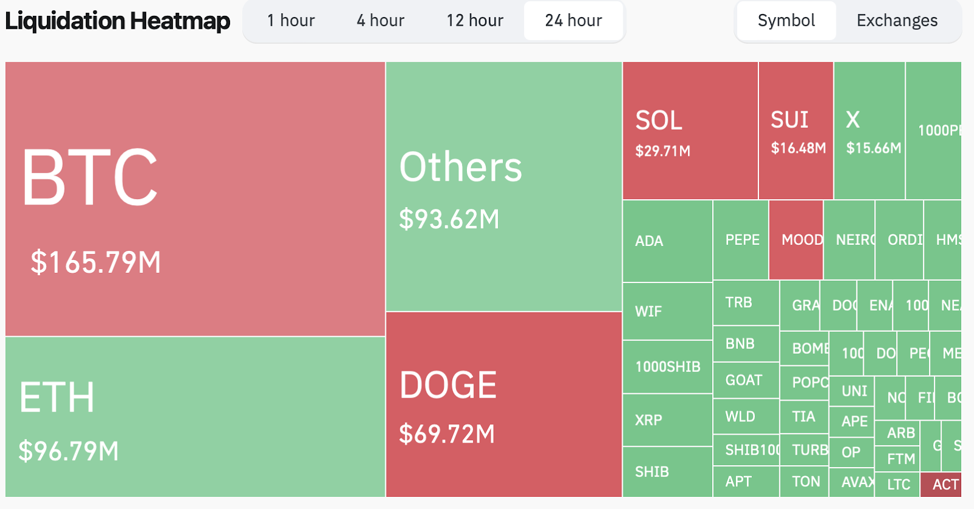Click the DOGE $69.72M tile
Screen dimensions: 974x509
click(x=504, y=404)
